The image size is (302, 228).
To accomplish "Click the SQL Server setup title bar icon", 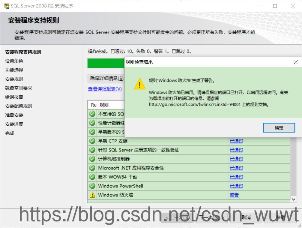I will click(x=6, y=6).
